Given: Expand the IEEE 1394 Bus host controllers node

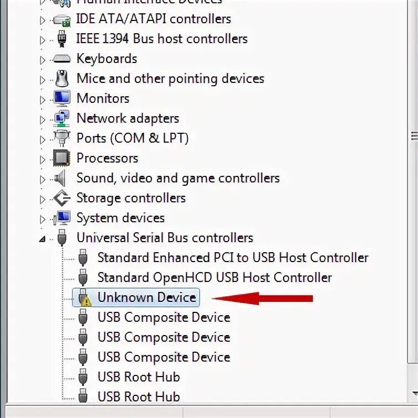Looking at the screenshot, I should [x=43, y=40].
